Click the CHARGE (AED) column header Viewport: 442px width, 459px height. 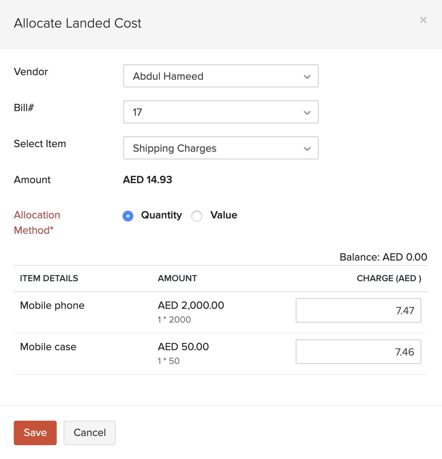pos(388,279)
